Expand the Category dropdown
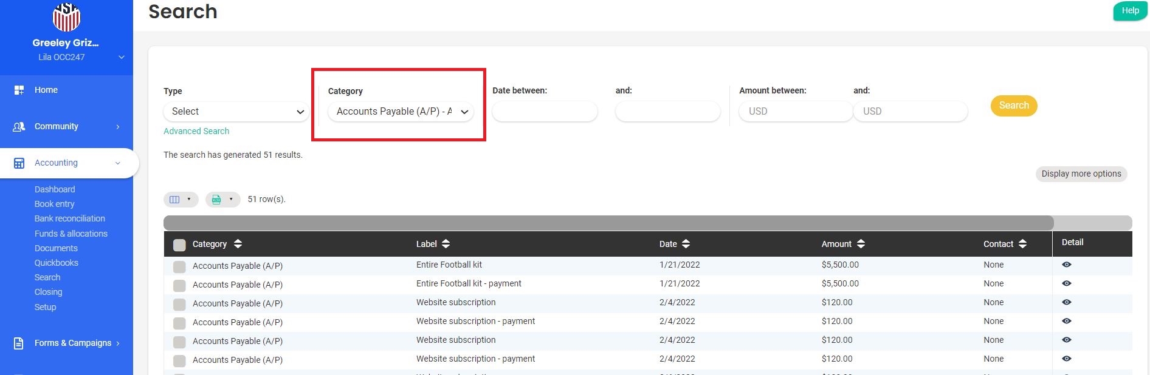Viewport: 1150px width, 375px height. pyautogui.click(x=401, y=112)
